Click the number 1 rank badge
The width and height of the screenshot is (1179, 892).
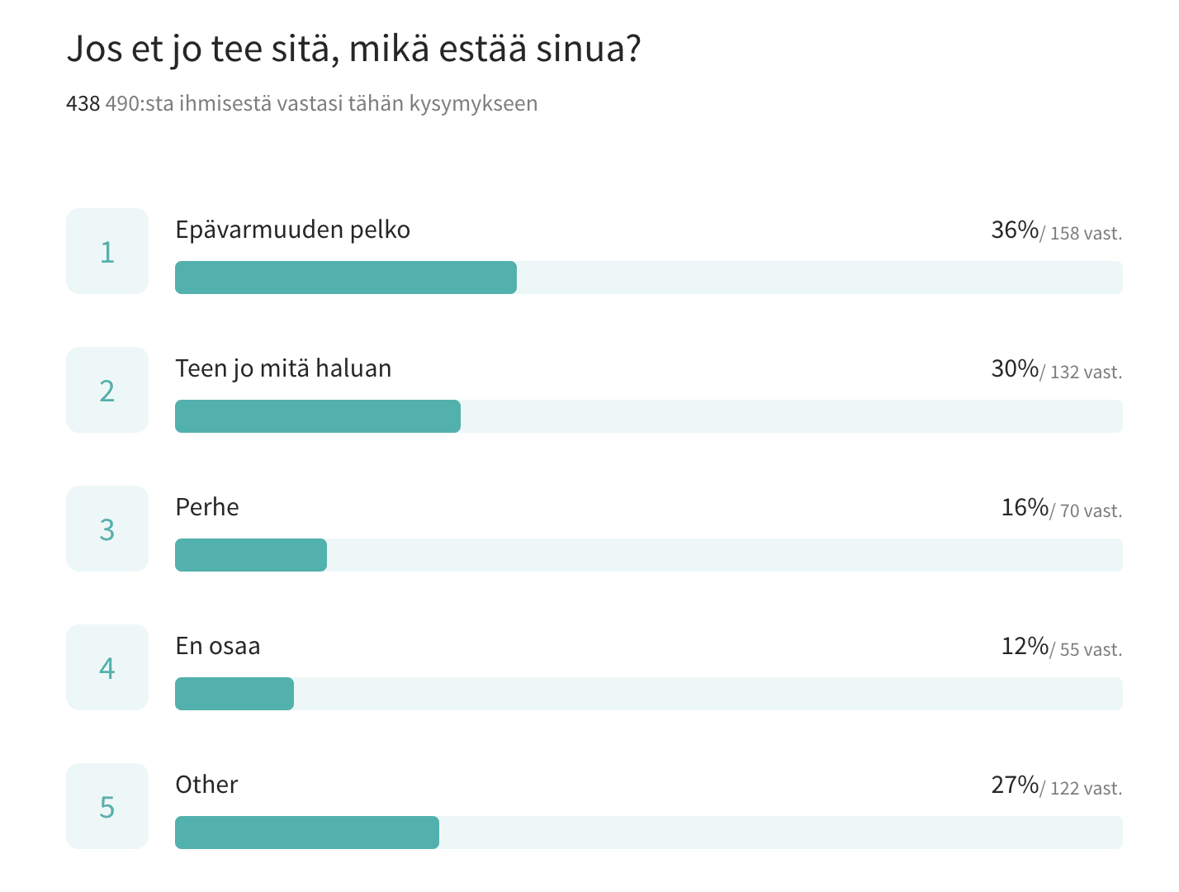click(107, 251)
